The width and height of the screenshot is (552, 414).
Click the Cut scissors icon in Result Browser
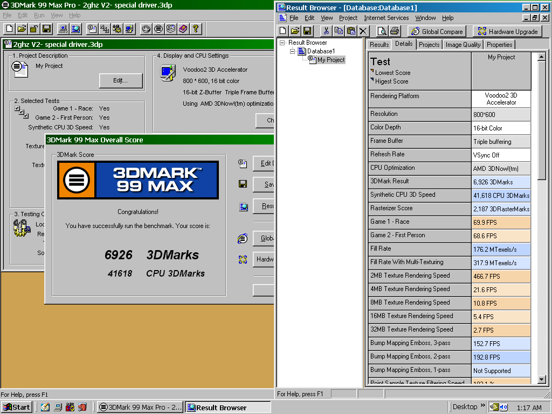tap(326, 31)
